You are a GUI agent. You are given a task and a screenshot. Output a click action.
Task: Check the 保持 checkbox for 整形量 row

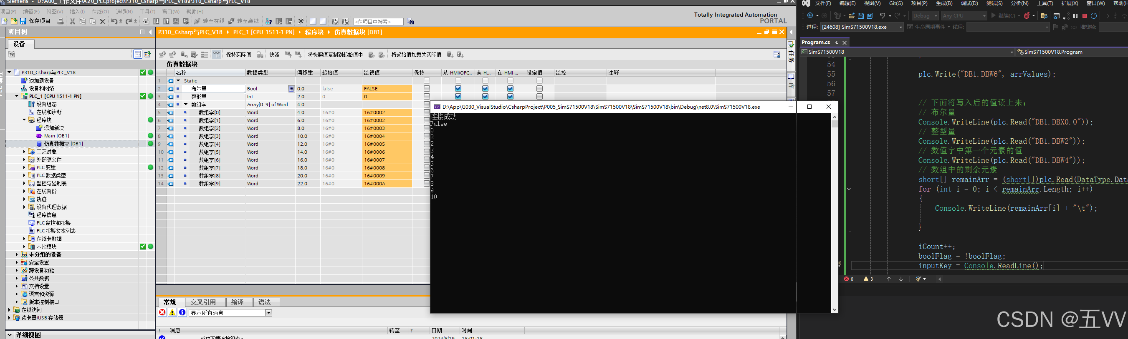[427, 97]
